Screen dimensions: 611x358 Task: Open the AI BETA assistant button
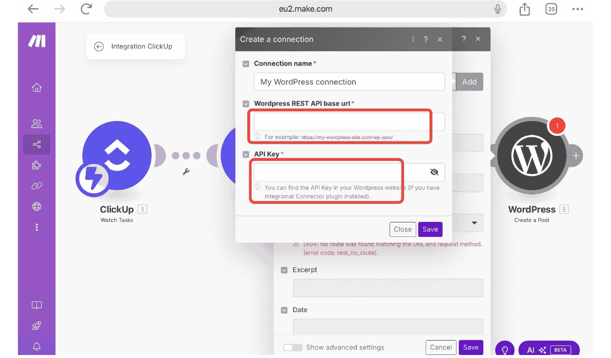click(x=549, y=350)
